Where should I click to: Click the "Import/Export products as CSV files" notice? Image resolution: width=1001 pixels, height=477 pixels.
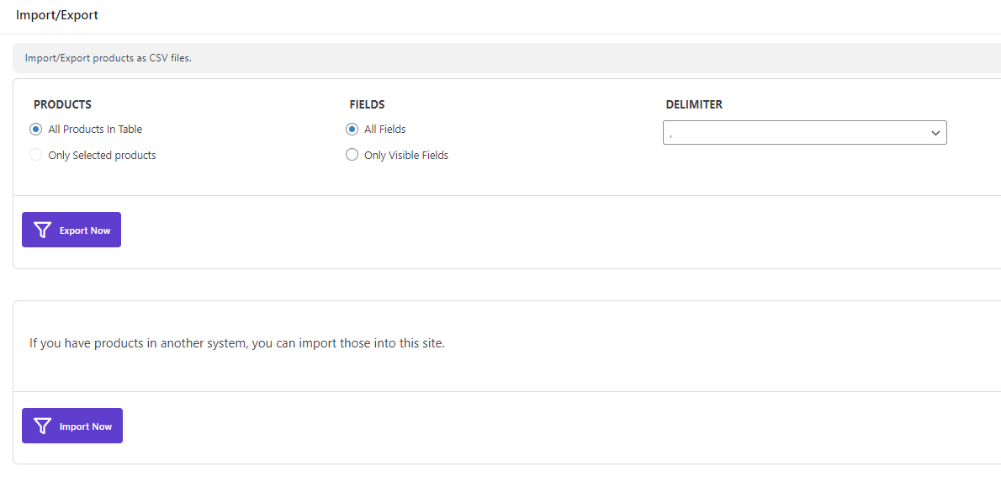pos(109,59)
